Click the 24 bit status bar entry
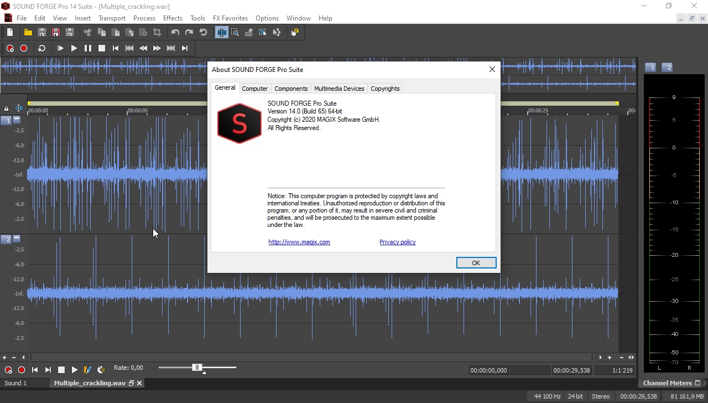708x403 pixels. (x=575, y=396)
